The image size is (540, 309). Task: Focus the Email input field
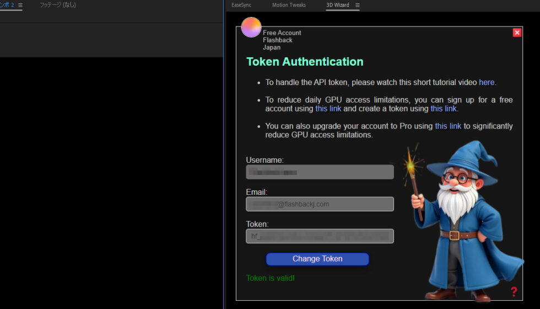(320, 204)
